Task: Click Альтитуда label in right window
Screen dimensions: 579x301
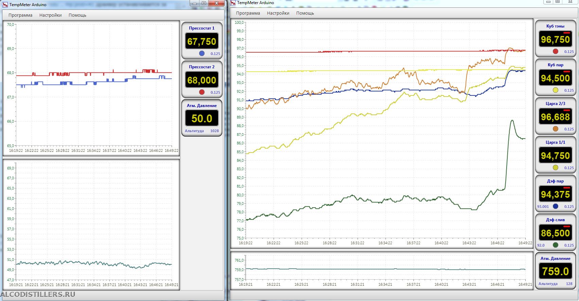Action: click(x=548, y=284)
